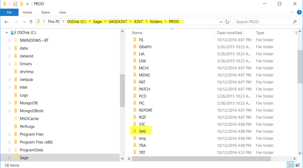Screen dimensions: 303x168
Task: Switch to the View ribbon tab
Action: pyautogui.click(x=62, y=12)
